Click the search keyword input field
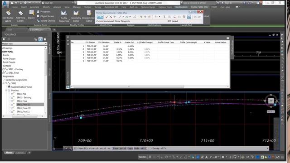Image resolution: width=290 pixels, height=163 pixels. (199, 3)
